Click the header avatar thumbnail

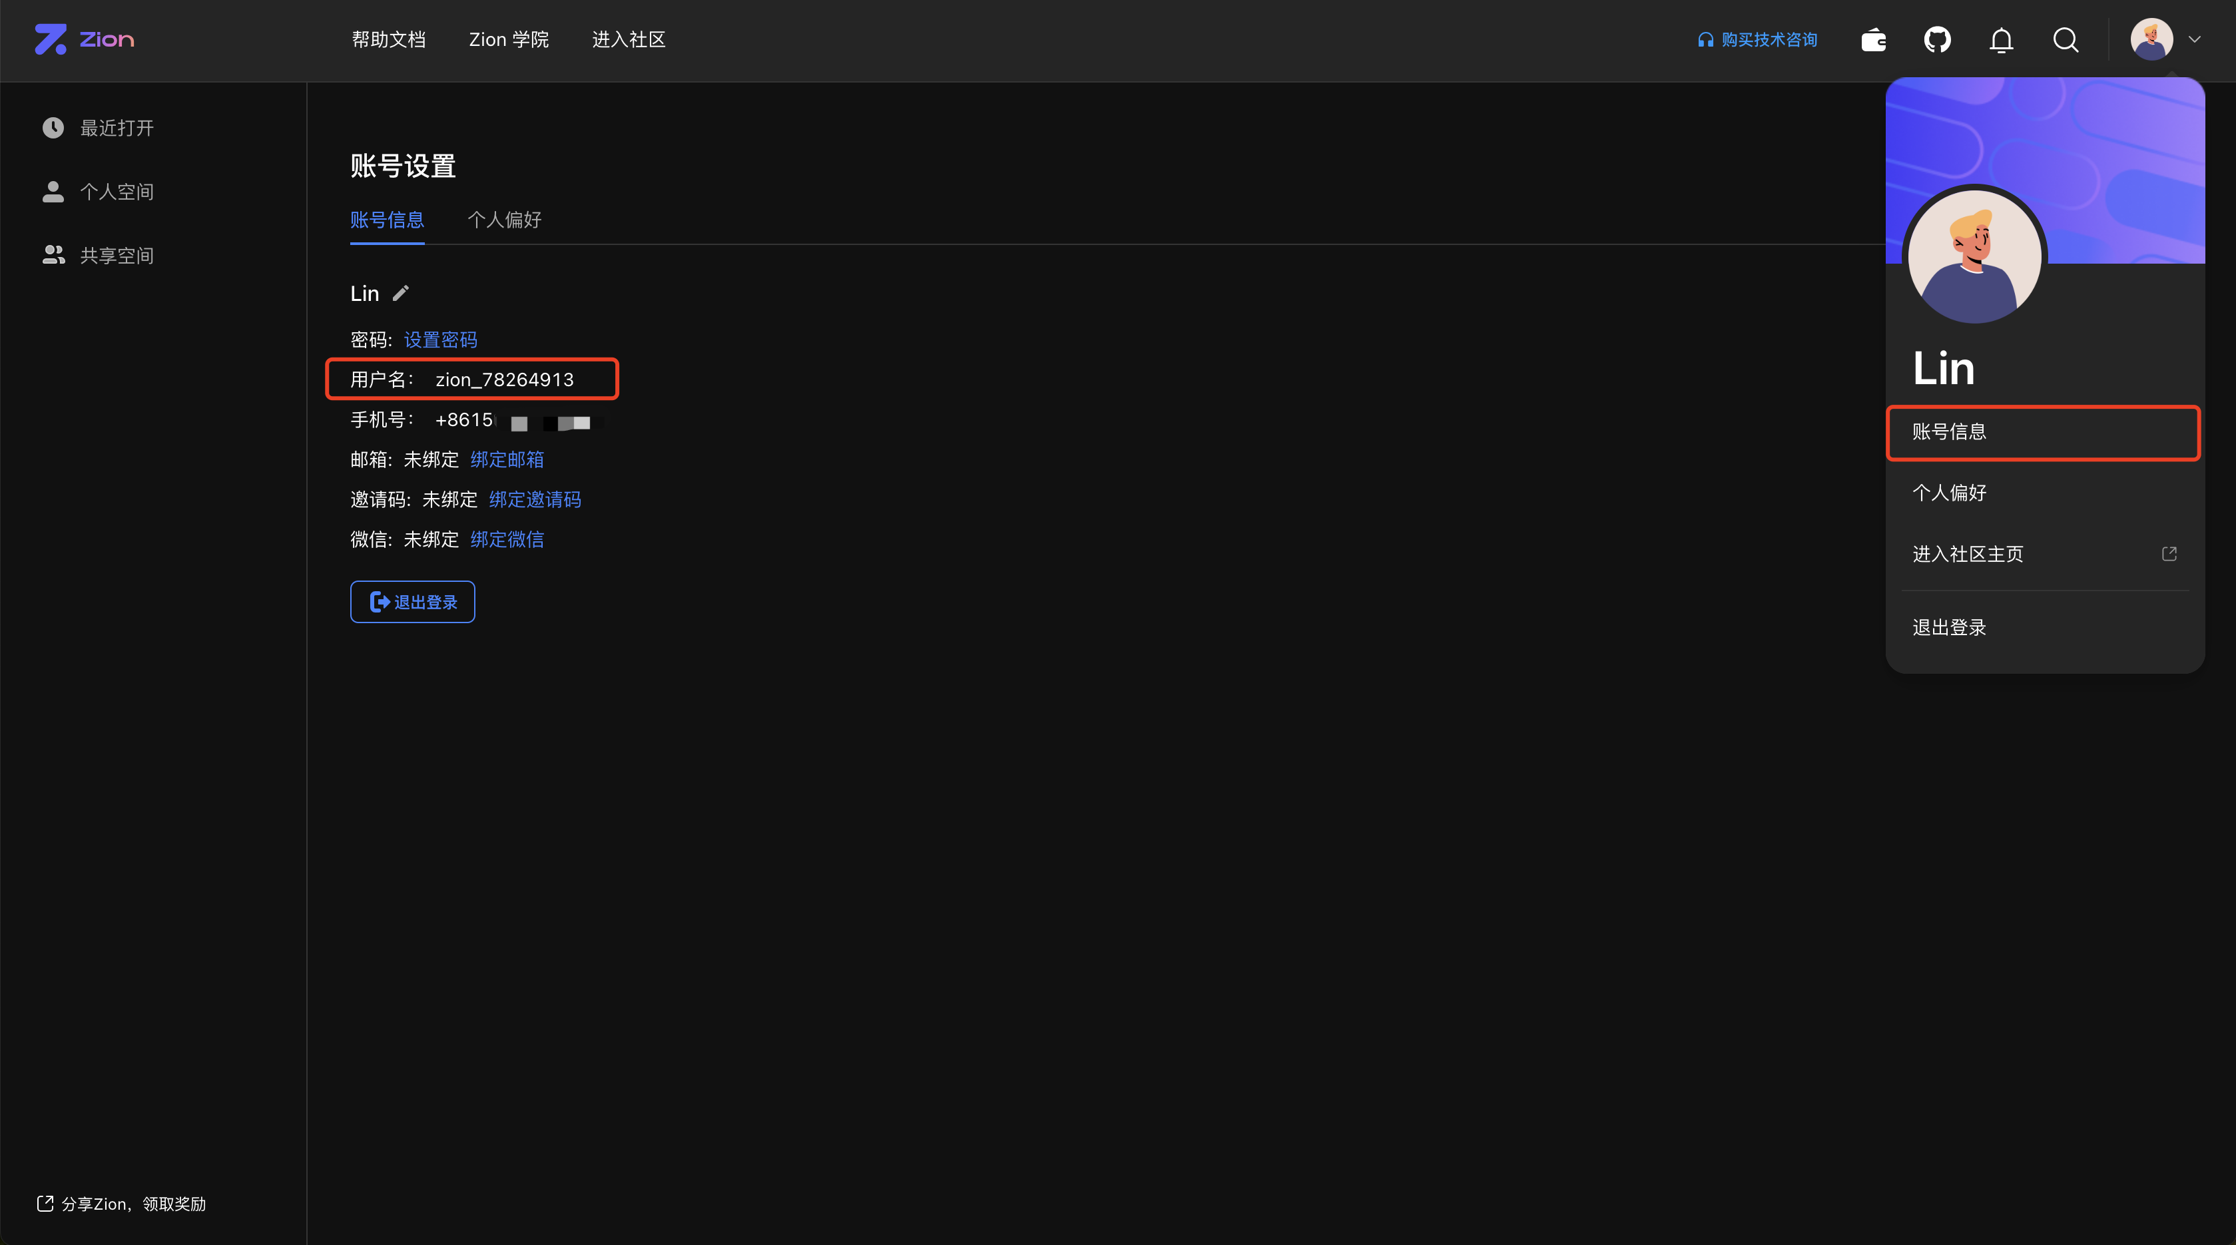point(2152,39)
